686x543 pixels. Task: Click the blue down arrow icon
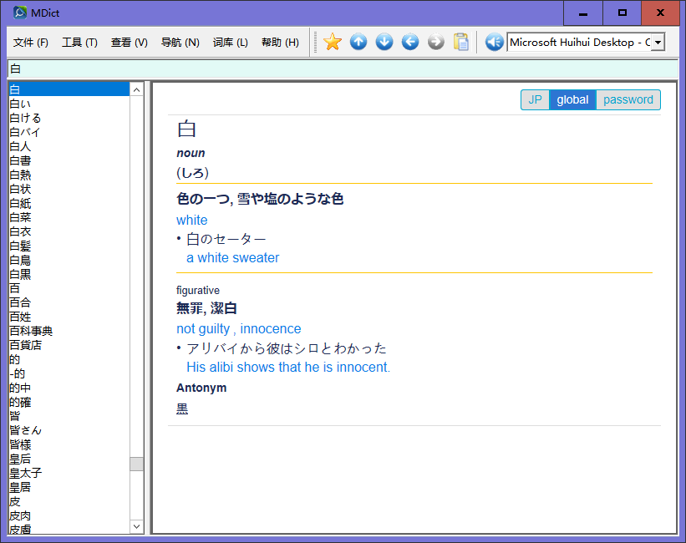pos(384,42)
